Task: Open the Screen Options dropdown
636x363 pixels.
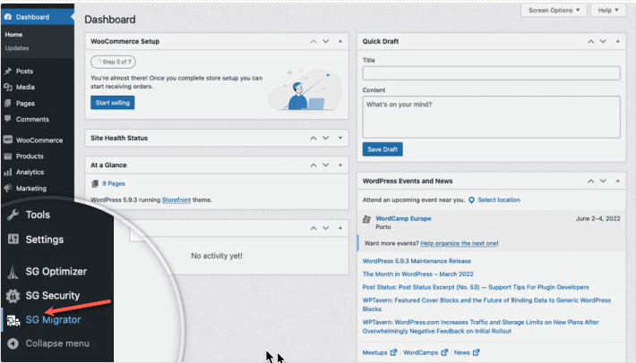Action: (554, 10)
